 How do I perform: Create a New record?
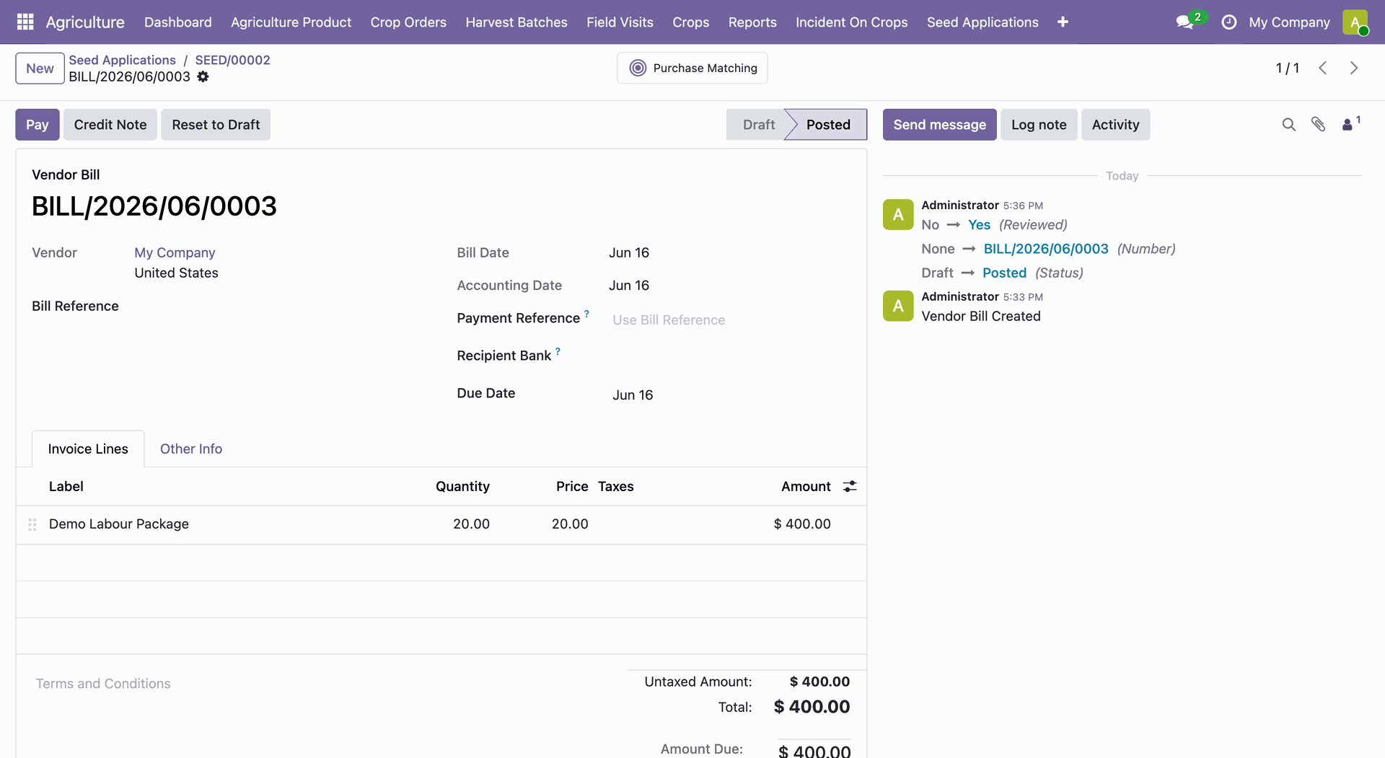pyautogui.click(x=40, y=69)
